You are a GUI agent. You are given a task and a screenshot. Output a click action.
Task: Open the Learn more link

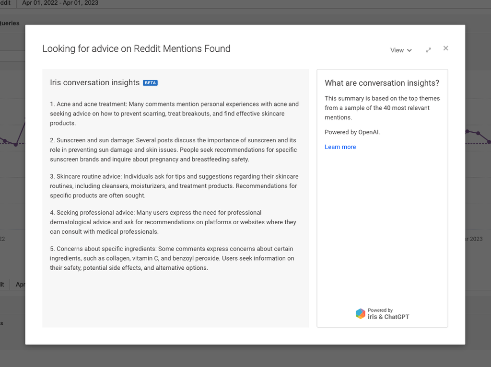340,147
